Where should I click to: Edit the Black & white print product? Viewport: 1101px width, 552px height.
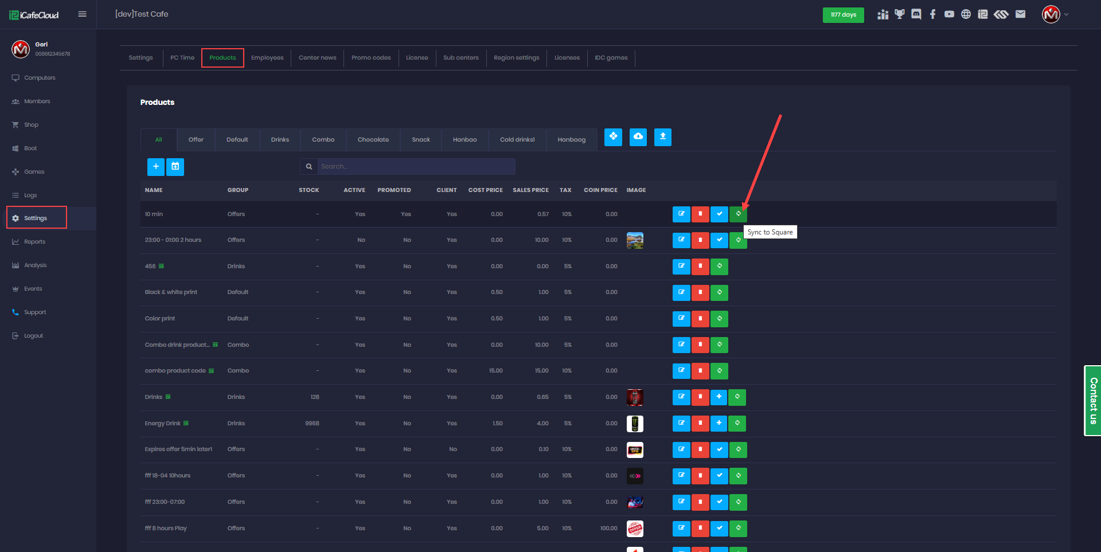click(x=681, y=292)
